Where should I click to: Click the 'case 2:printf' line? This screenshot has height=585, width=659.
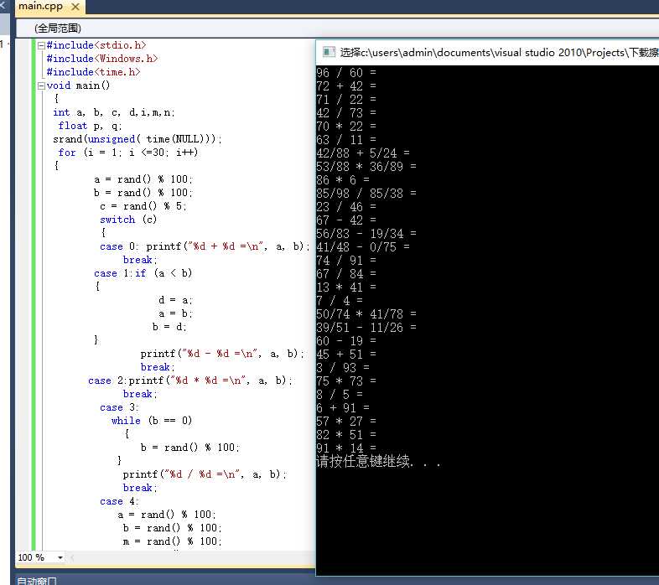point(190,381)
